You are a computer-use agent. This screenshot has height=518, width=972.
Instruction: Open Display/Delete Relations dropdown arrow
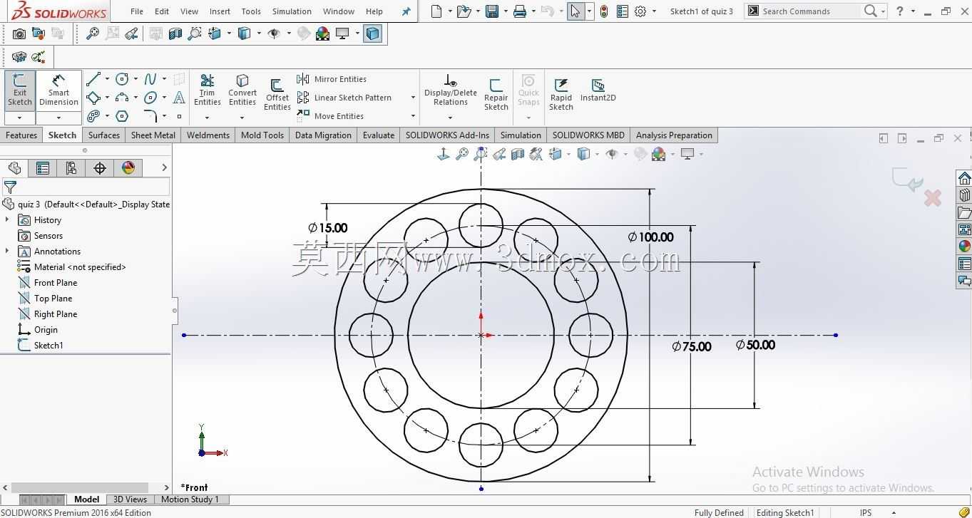(450, 118)
